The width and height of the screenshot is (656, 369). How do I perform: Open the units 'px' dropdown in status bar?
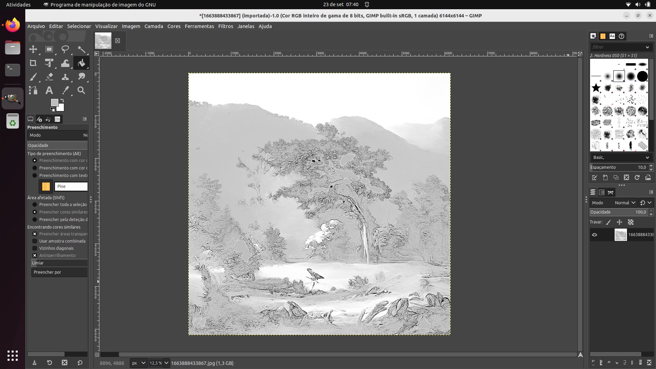coord(139,363)
